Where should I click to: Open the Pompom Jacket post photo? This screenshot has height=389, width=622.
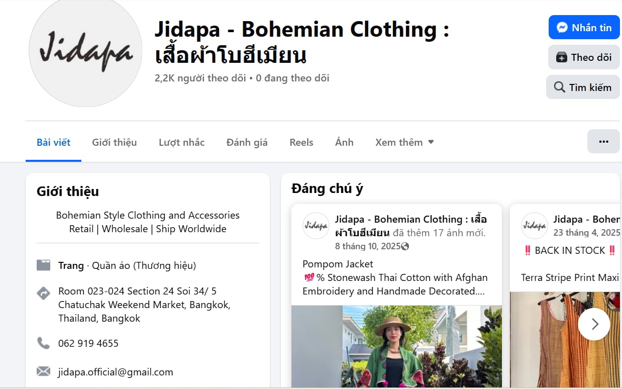(x=396, y=347)
